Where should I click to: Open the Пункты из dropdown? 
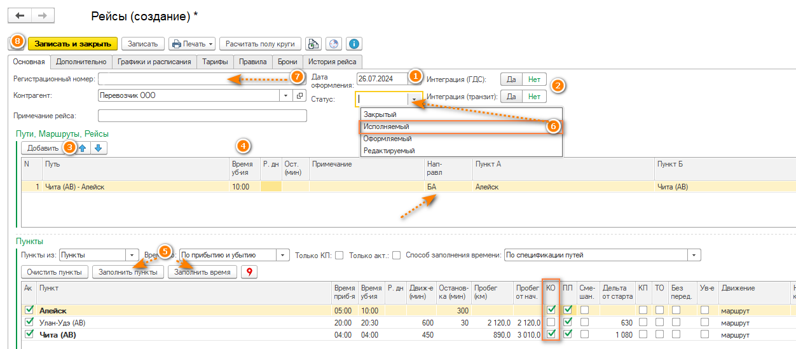pyautogui.click(x=132, y=256)
